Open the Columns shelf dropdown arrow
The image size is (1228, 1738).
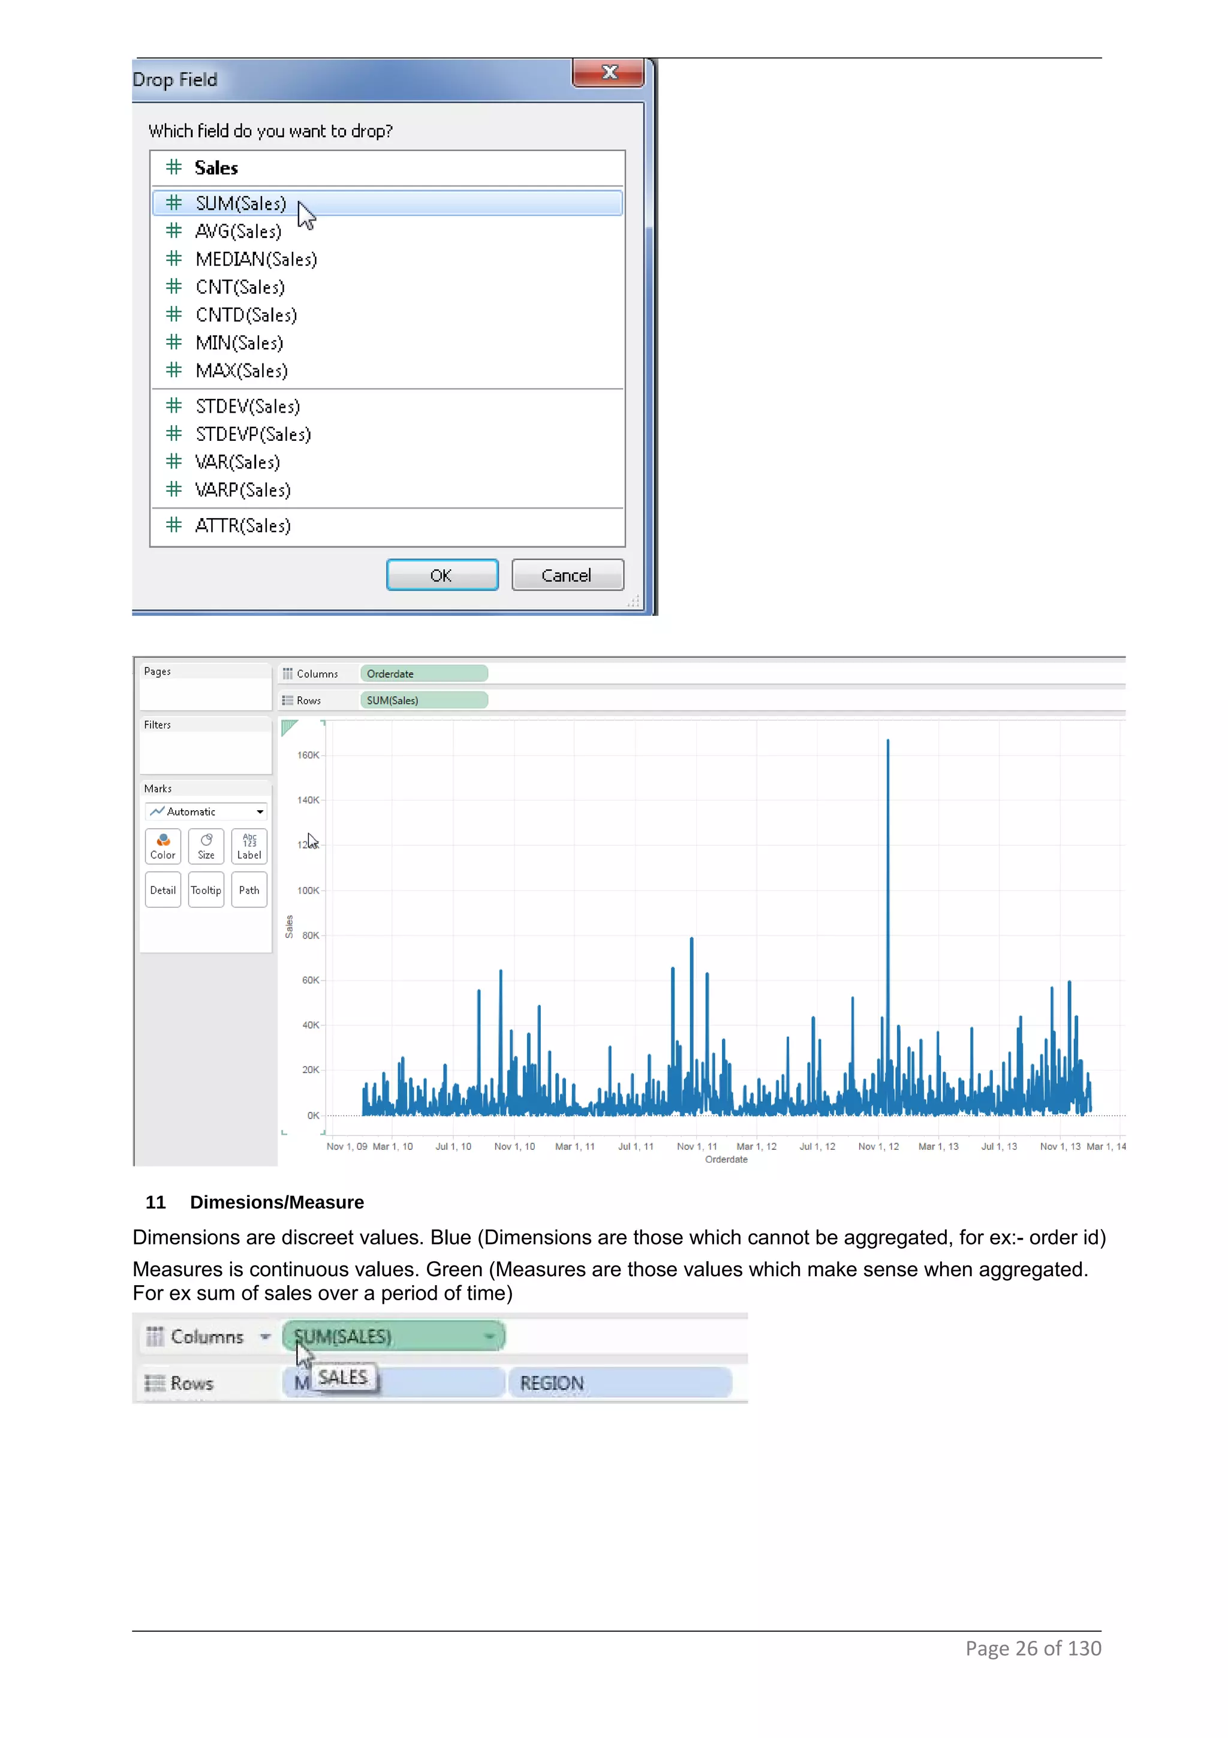click(265, 1337)
